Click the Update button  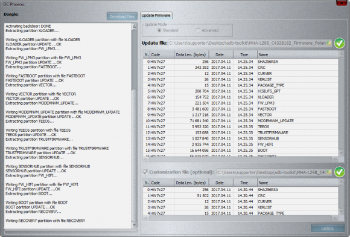click(328, 229)
